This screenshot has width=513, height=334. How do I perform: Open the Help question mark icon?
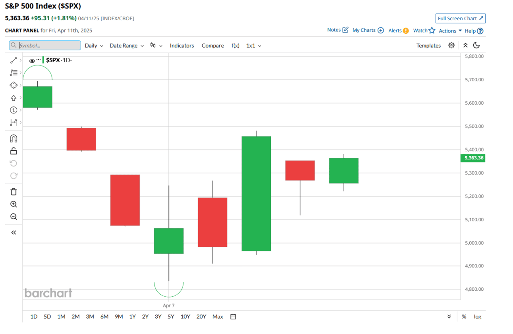480,31
